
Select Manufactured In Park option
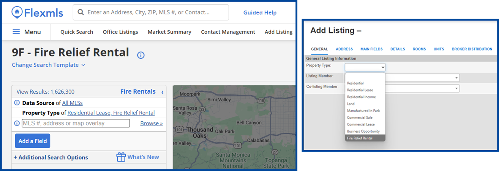365,111
